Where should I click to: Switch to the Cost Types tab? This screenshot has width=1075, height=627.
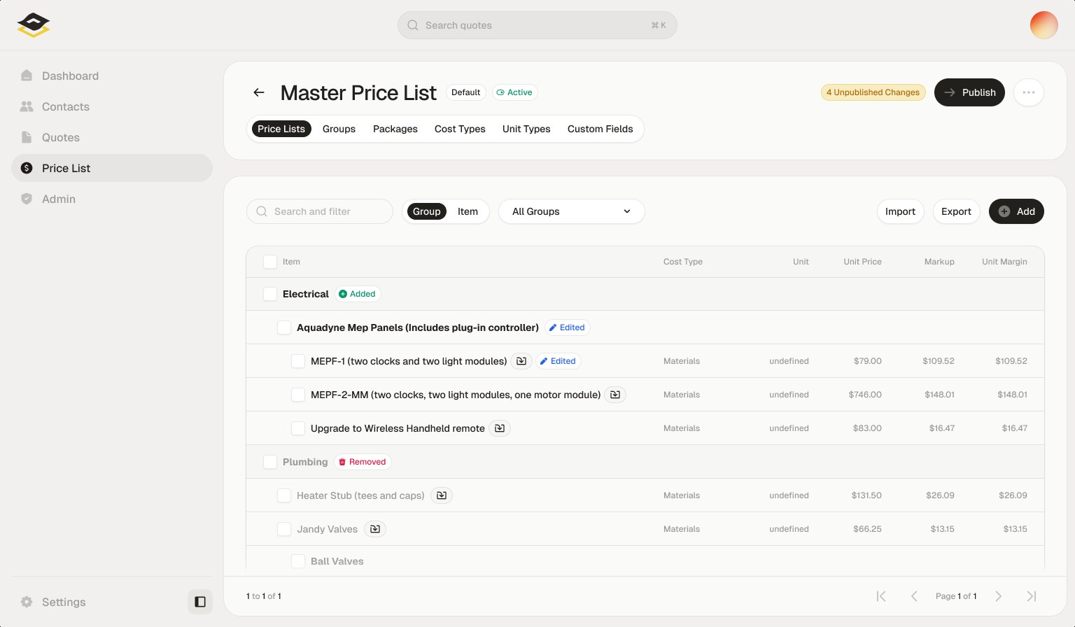[460, 129]
